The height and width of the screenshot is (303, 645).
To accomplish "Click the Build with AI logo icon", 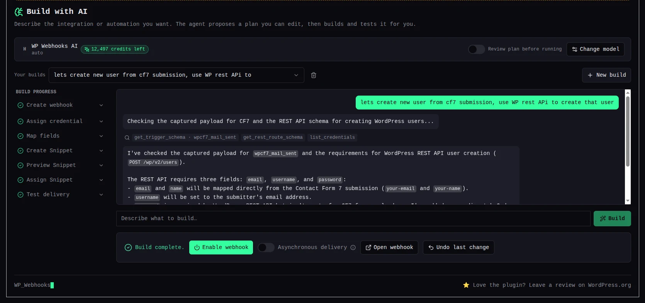I will click(19, 12).
